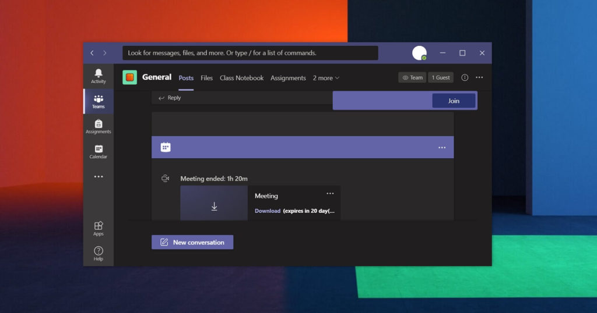Click the Download recording link
The image size is (597, 313).
coord(267,211)
